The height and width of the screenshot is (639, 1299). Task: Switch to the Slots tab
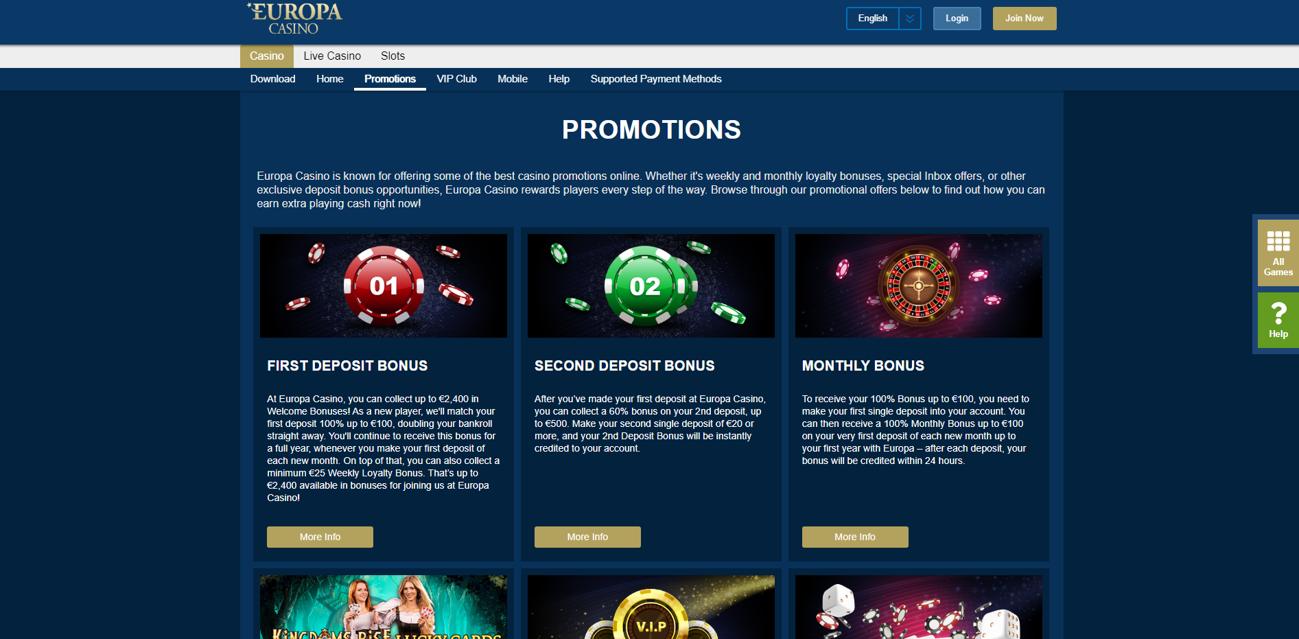[x=393, y=56]
